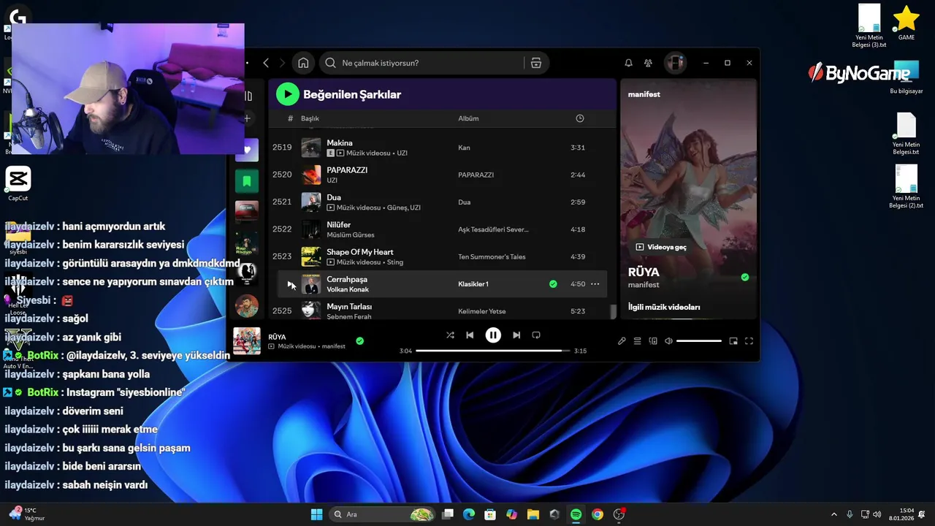935x526 pixels.
Task: Mute the Spotify volume
Action: tap(668, 340)
